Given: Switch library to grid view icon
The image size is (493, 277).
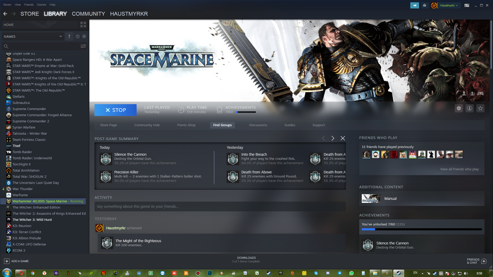Looking at the screenshot, I should [83, 25].
